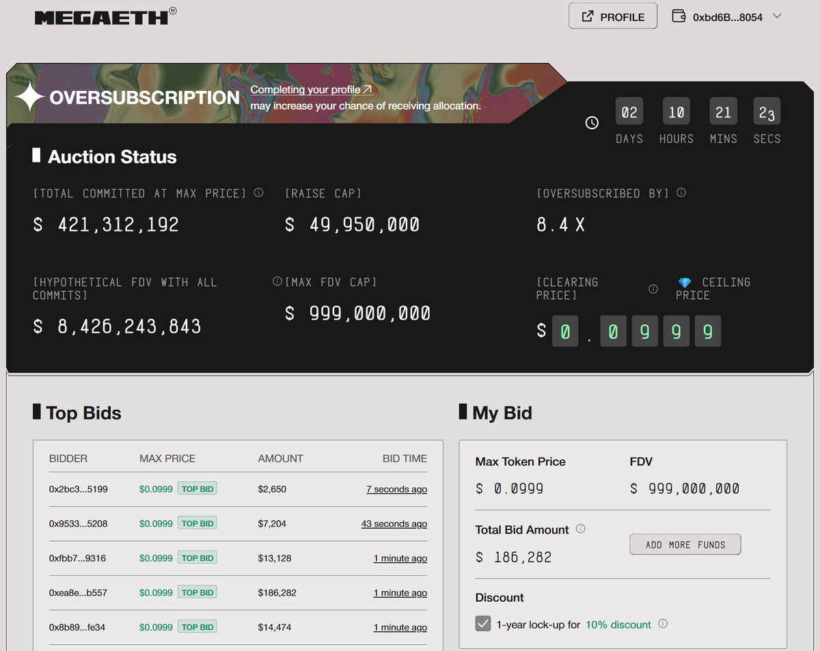Viewport: 820px width, 651px height.
Task: Click bidder address 0x8b89...fe34
Action: click(77, 627)
